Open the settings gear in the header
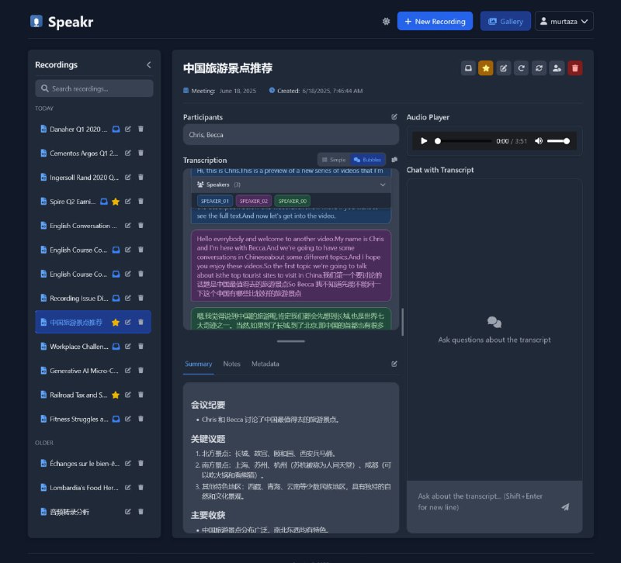Image resolution: width=621 pixels, height=563 pixels. click(386, 22)
